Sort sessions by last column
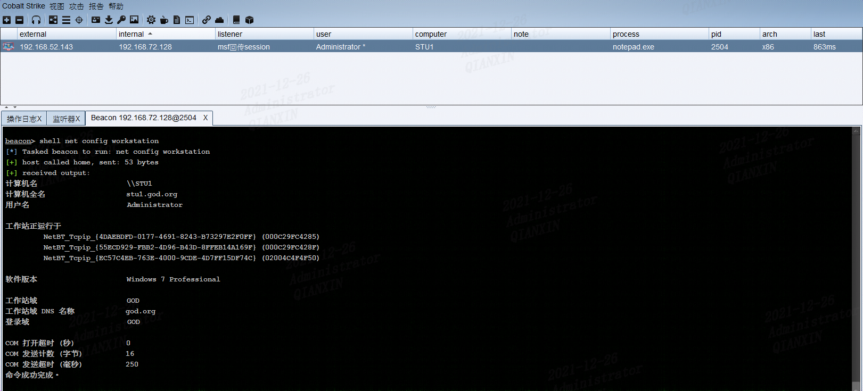Viewport: 863px width, 391px height. tap(836, 34)
